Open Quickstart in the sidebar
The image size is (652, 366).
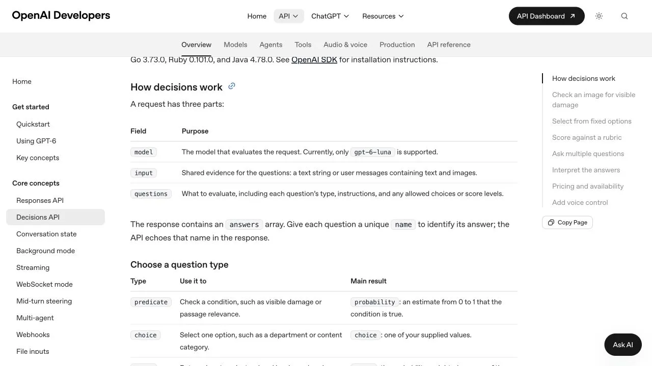[33, 124]
